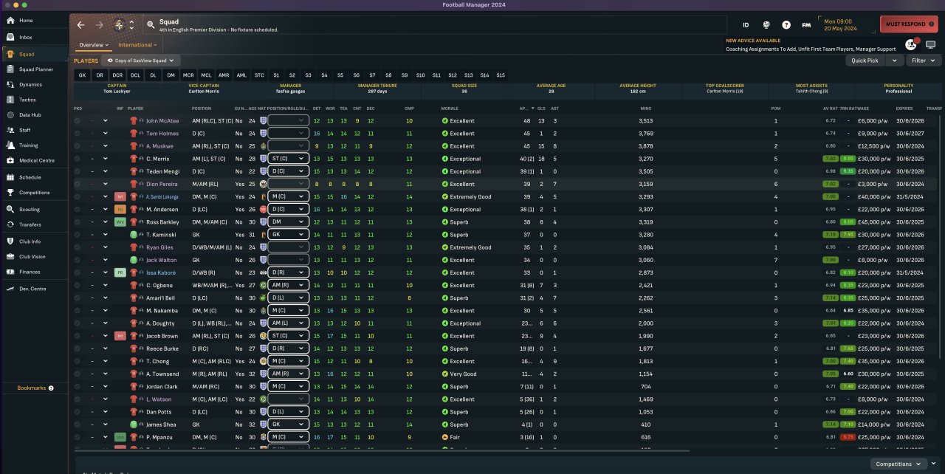Open the club badge in header
Screen dimensions: 945x474
120,24
